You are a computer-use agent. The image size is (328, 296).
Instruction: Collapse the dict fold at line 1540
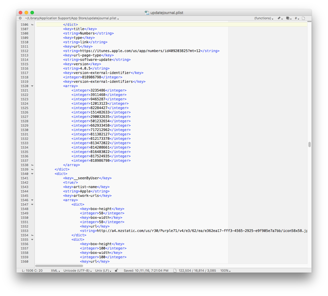[32, 174]
